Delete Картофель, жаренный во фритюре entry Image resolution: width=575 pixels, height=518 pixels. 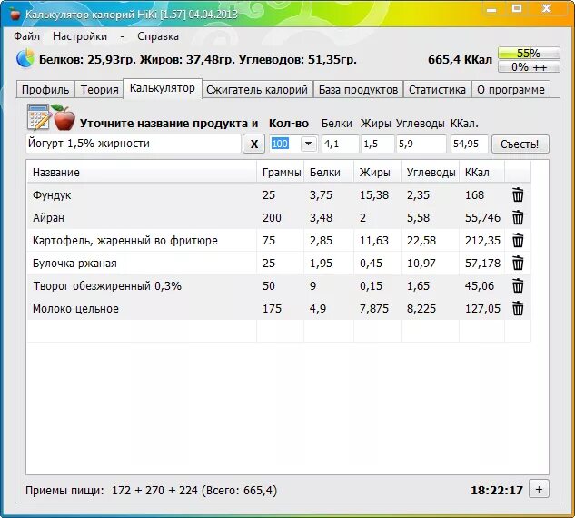pyautogui.click(x=518, y=240)
